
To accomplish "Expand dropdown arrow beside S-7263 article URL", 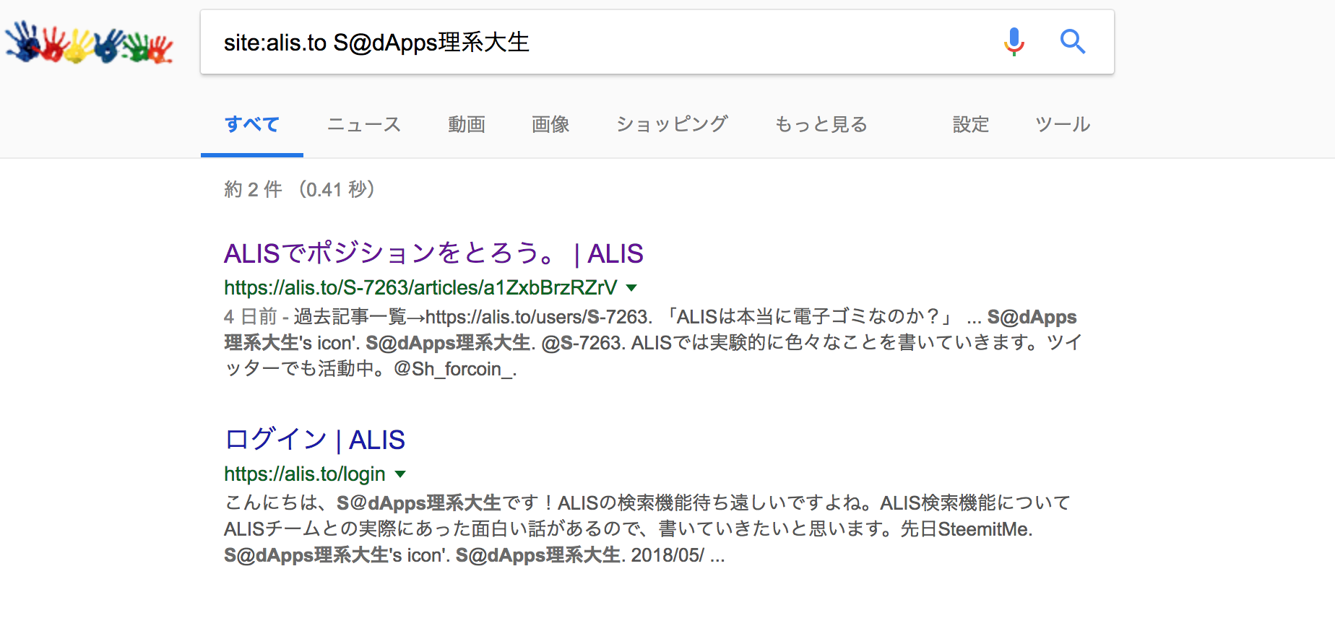I will 631,288.
